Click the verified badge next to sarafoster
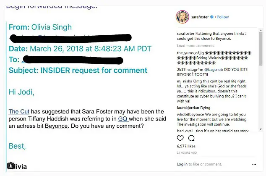Viewport: 266px width, 176px height. [x=212, y=17]
